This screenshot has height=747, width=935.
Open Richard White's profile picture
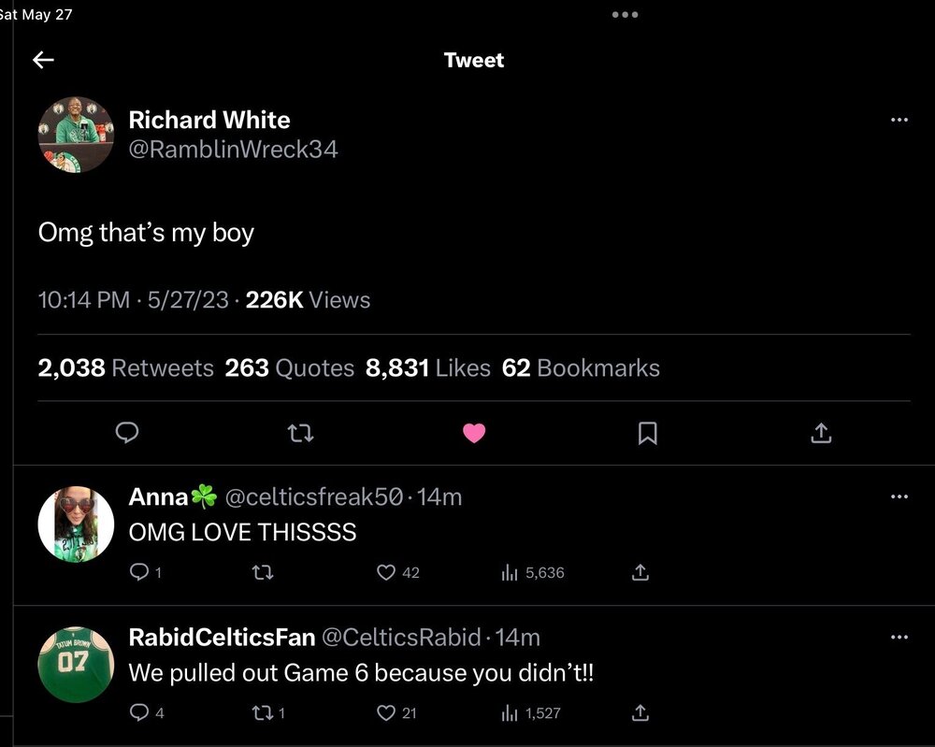(75, 135)
